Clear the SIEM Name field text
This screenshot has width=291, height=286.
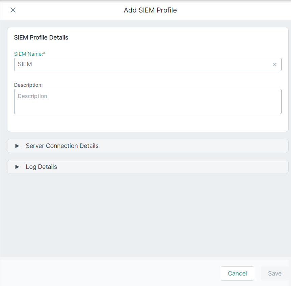coord(275,64)
